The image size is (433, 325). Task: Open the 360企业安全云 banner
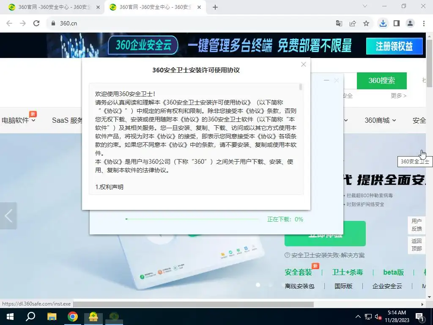[x=143, y=45]
